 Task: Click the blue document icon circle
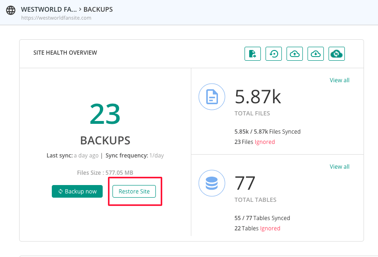tap(212, 97)
